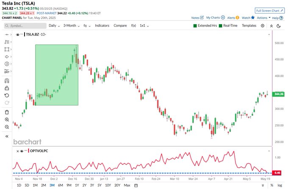The height and width of the screenshot is (189, 288).
Task: Open the Compare menu
Action: coord(120,25)
